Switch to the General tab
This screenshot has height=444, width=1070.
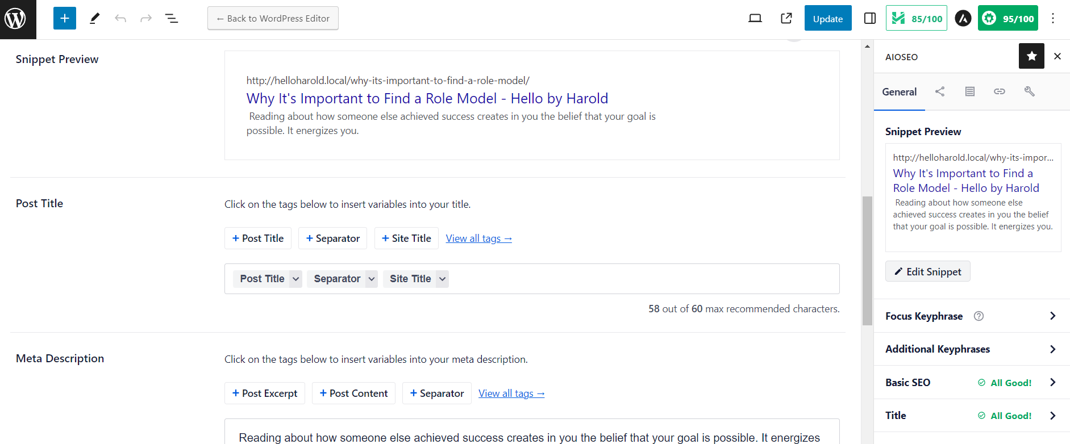pos(899,92)
